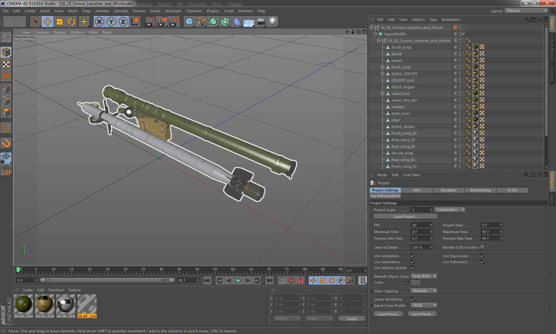The height and width of the screenshot is (334, 556).
Task: Open the Centimeters unit dropdown
Action: [450, 210]
